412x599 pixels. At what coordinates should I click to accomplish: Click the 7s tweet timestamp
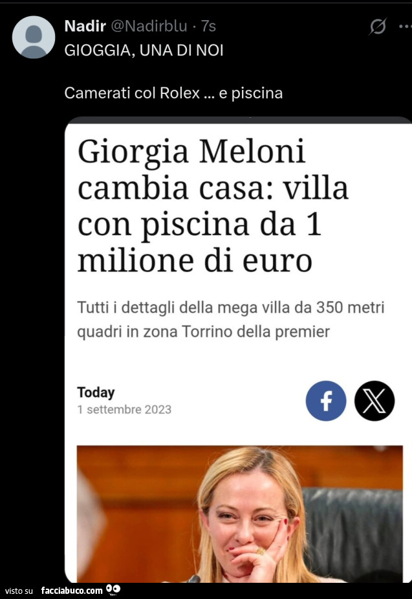[208, 27]
